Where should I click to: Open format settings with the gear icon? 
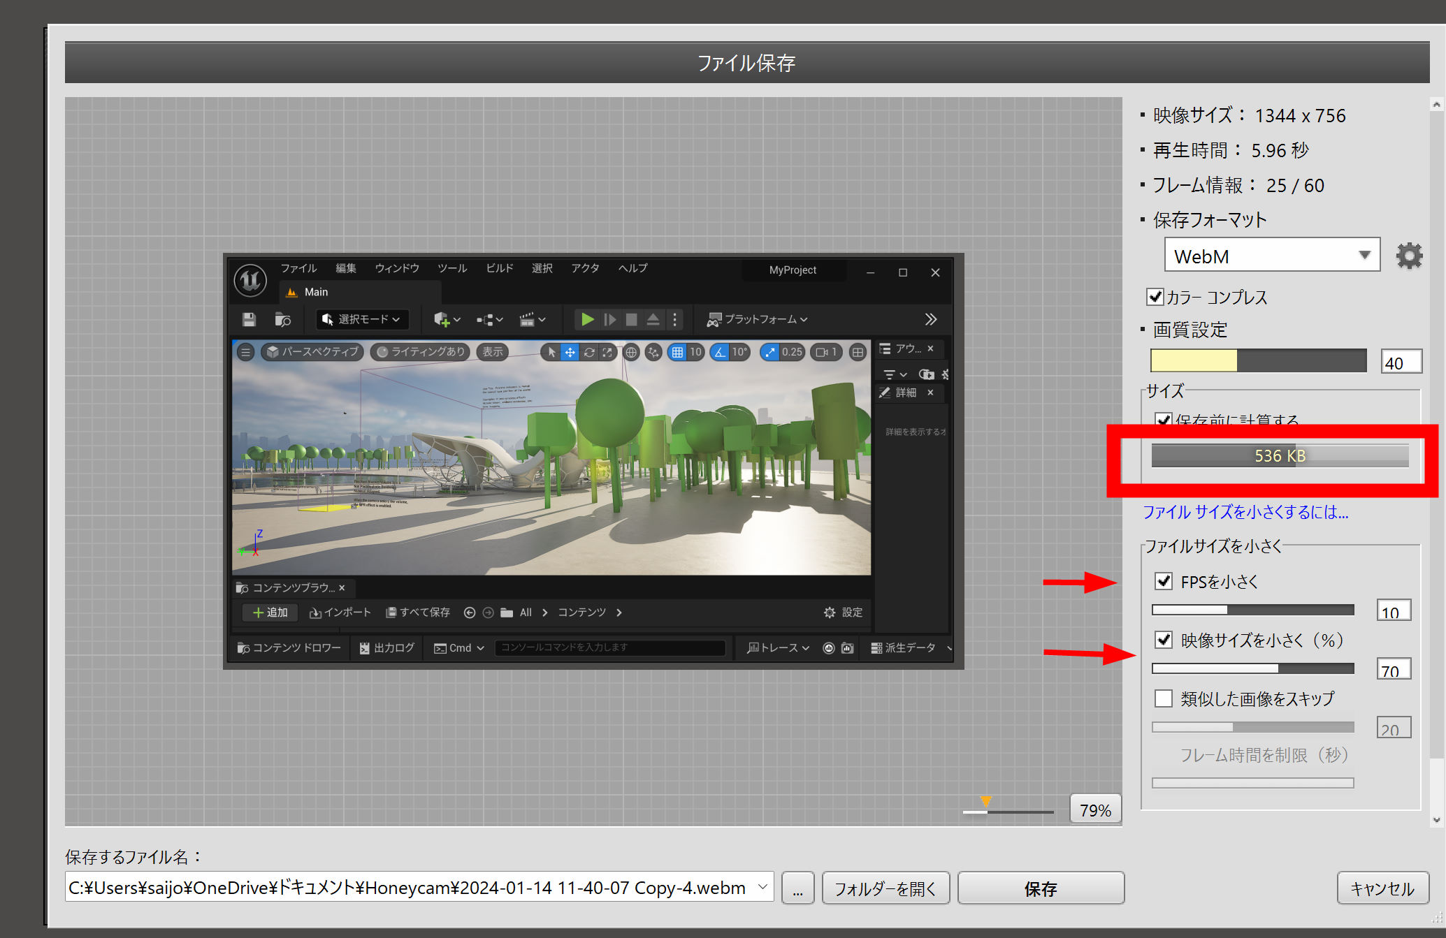pos(1408,256)
